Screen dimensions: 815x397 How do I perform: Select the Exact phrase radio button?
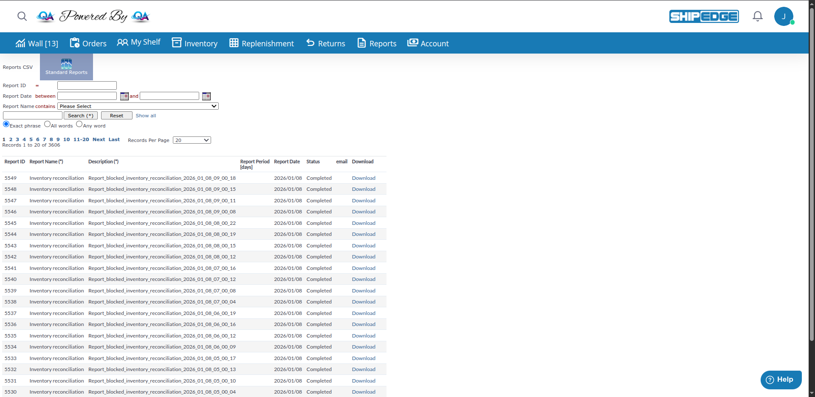(6, 124)
